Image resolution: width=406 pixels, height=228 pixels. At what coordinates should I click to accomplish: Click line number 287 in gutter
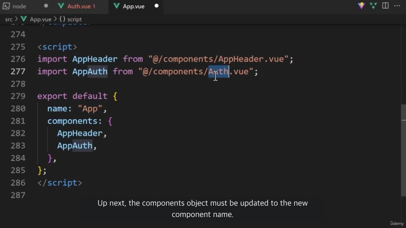18,195
